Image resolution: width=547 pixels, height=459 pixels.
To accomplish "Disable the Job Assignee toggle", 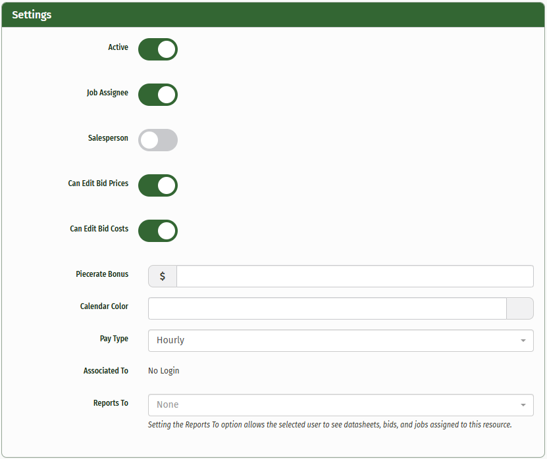I will click(158, 95).
